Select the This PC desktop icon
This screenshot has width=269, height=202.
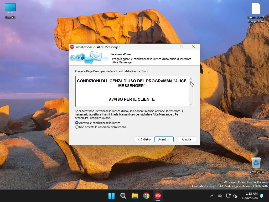pyautogui.click(x=10, y=11)
